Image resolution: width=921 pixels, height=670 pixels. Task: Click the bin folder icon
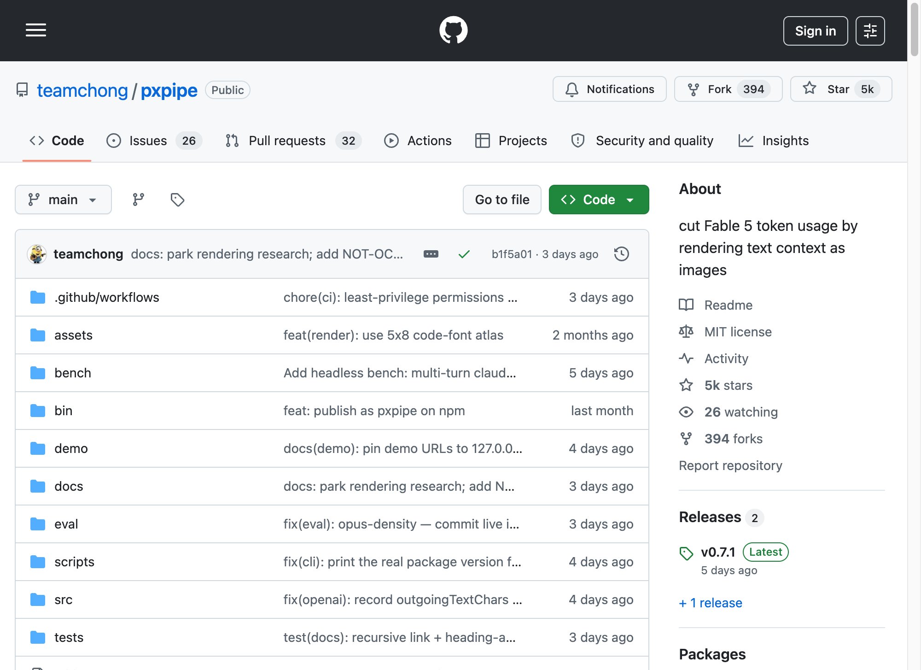[x=38, y=411]
